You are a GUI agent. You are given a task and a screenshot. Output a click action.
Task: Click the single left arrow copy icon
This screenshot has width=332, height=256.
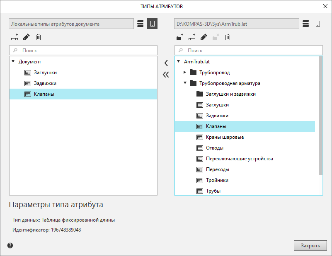pos(166,63)
